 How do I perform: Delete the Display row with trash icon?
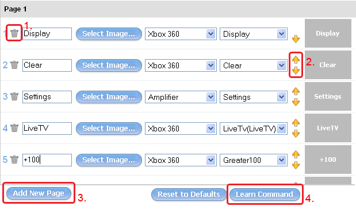click(x=14, y=33)
